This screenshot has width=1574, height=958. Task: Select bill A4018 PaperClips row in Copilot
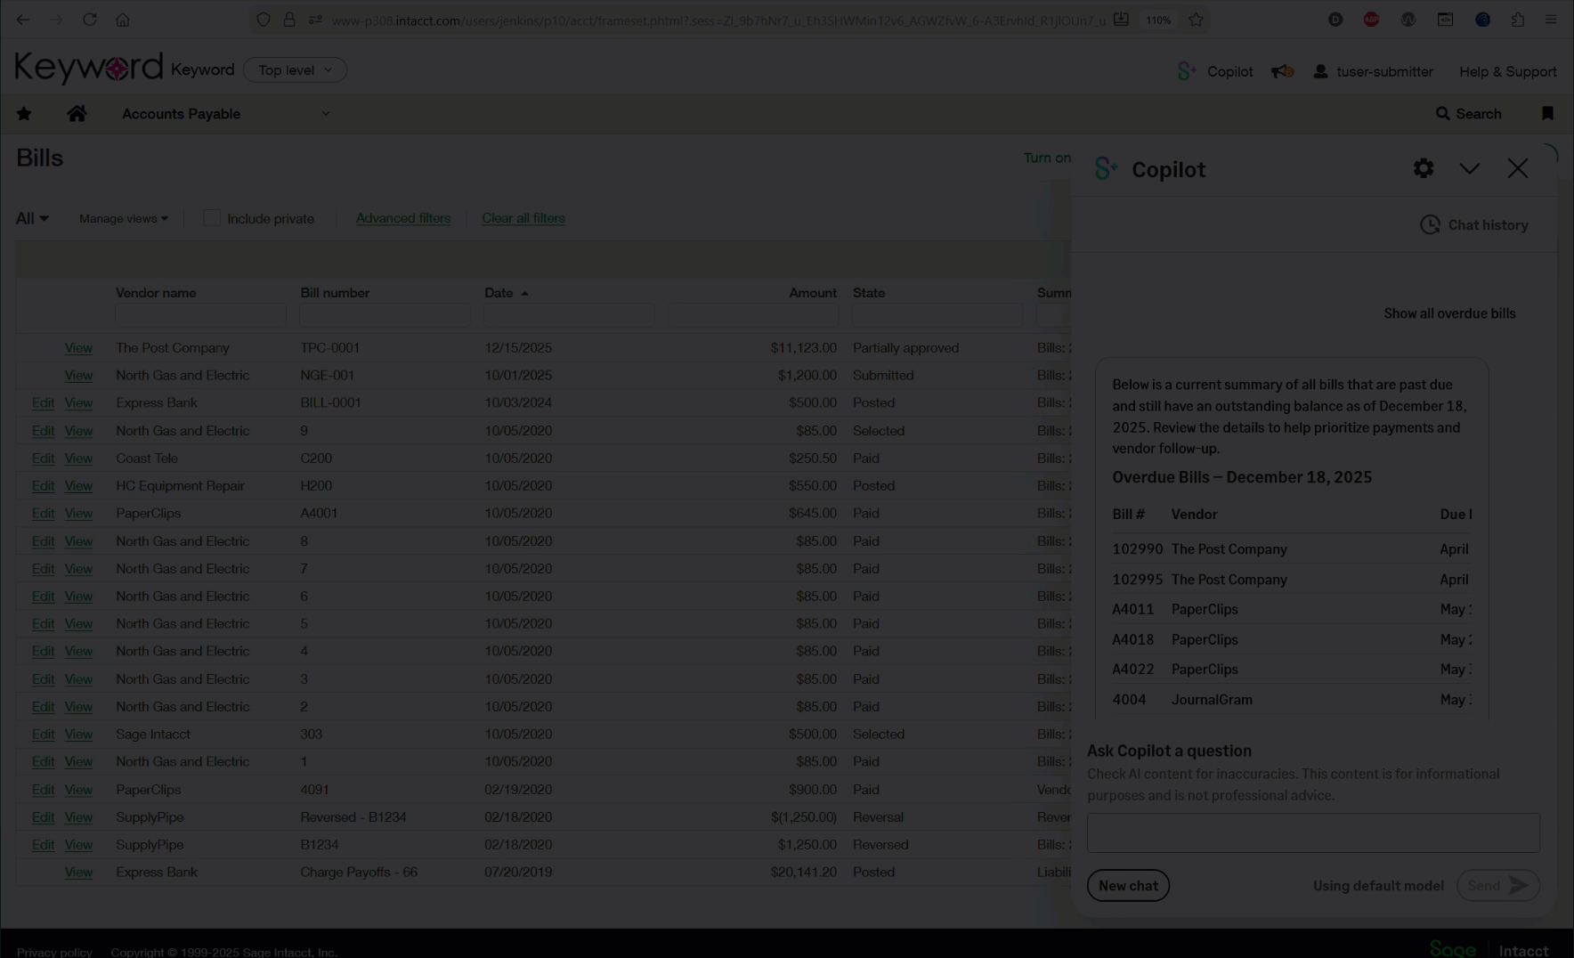(1292, 639)
